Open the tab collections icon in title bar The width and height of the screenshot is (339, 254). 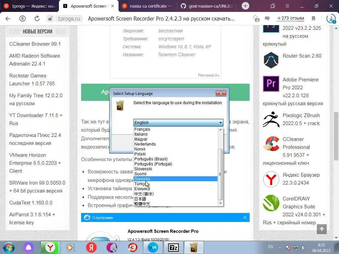pyautogui.click(x=273, y=6)
